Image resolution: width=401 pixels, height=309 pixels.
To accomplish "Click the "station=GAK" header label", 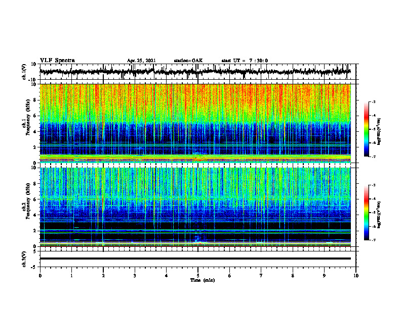I will [188, 61].
